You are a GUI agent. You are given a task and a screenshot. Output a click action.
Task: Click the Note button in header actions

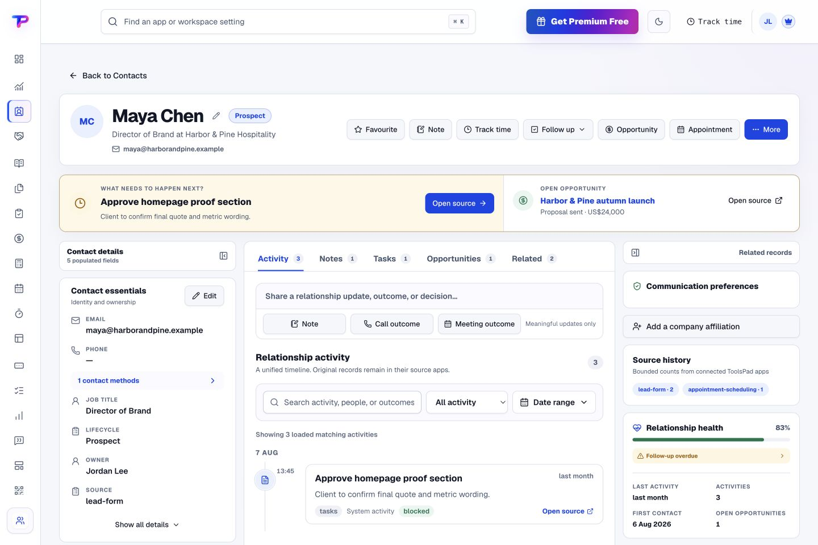(431, 129)
